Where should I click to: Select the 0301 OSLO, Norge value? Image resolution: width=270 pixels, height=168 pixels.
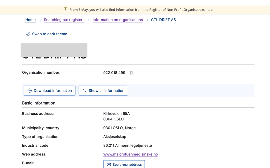(x=119, y=128)
